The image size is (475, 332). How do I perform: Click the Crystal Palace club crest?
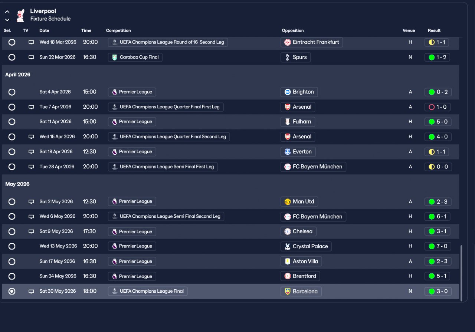[287, 246]
